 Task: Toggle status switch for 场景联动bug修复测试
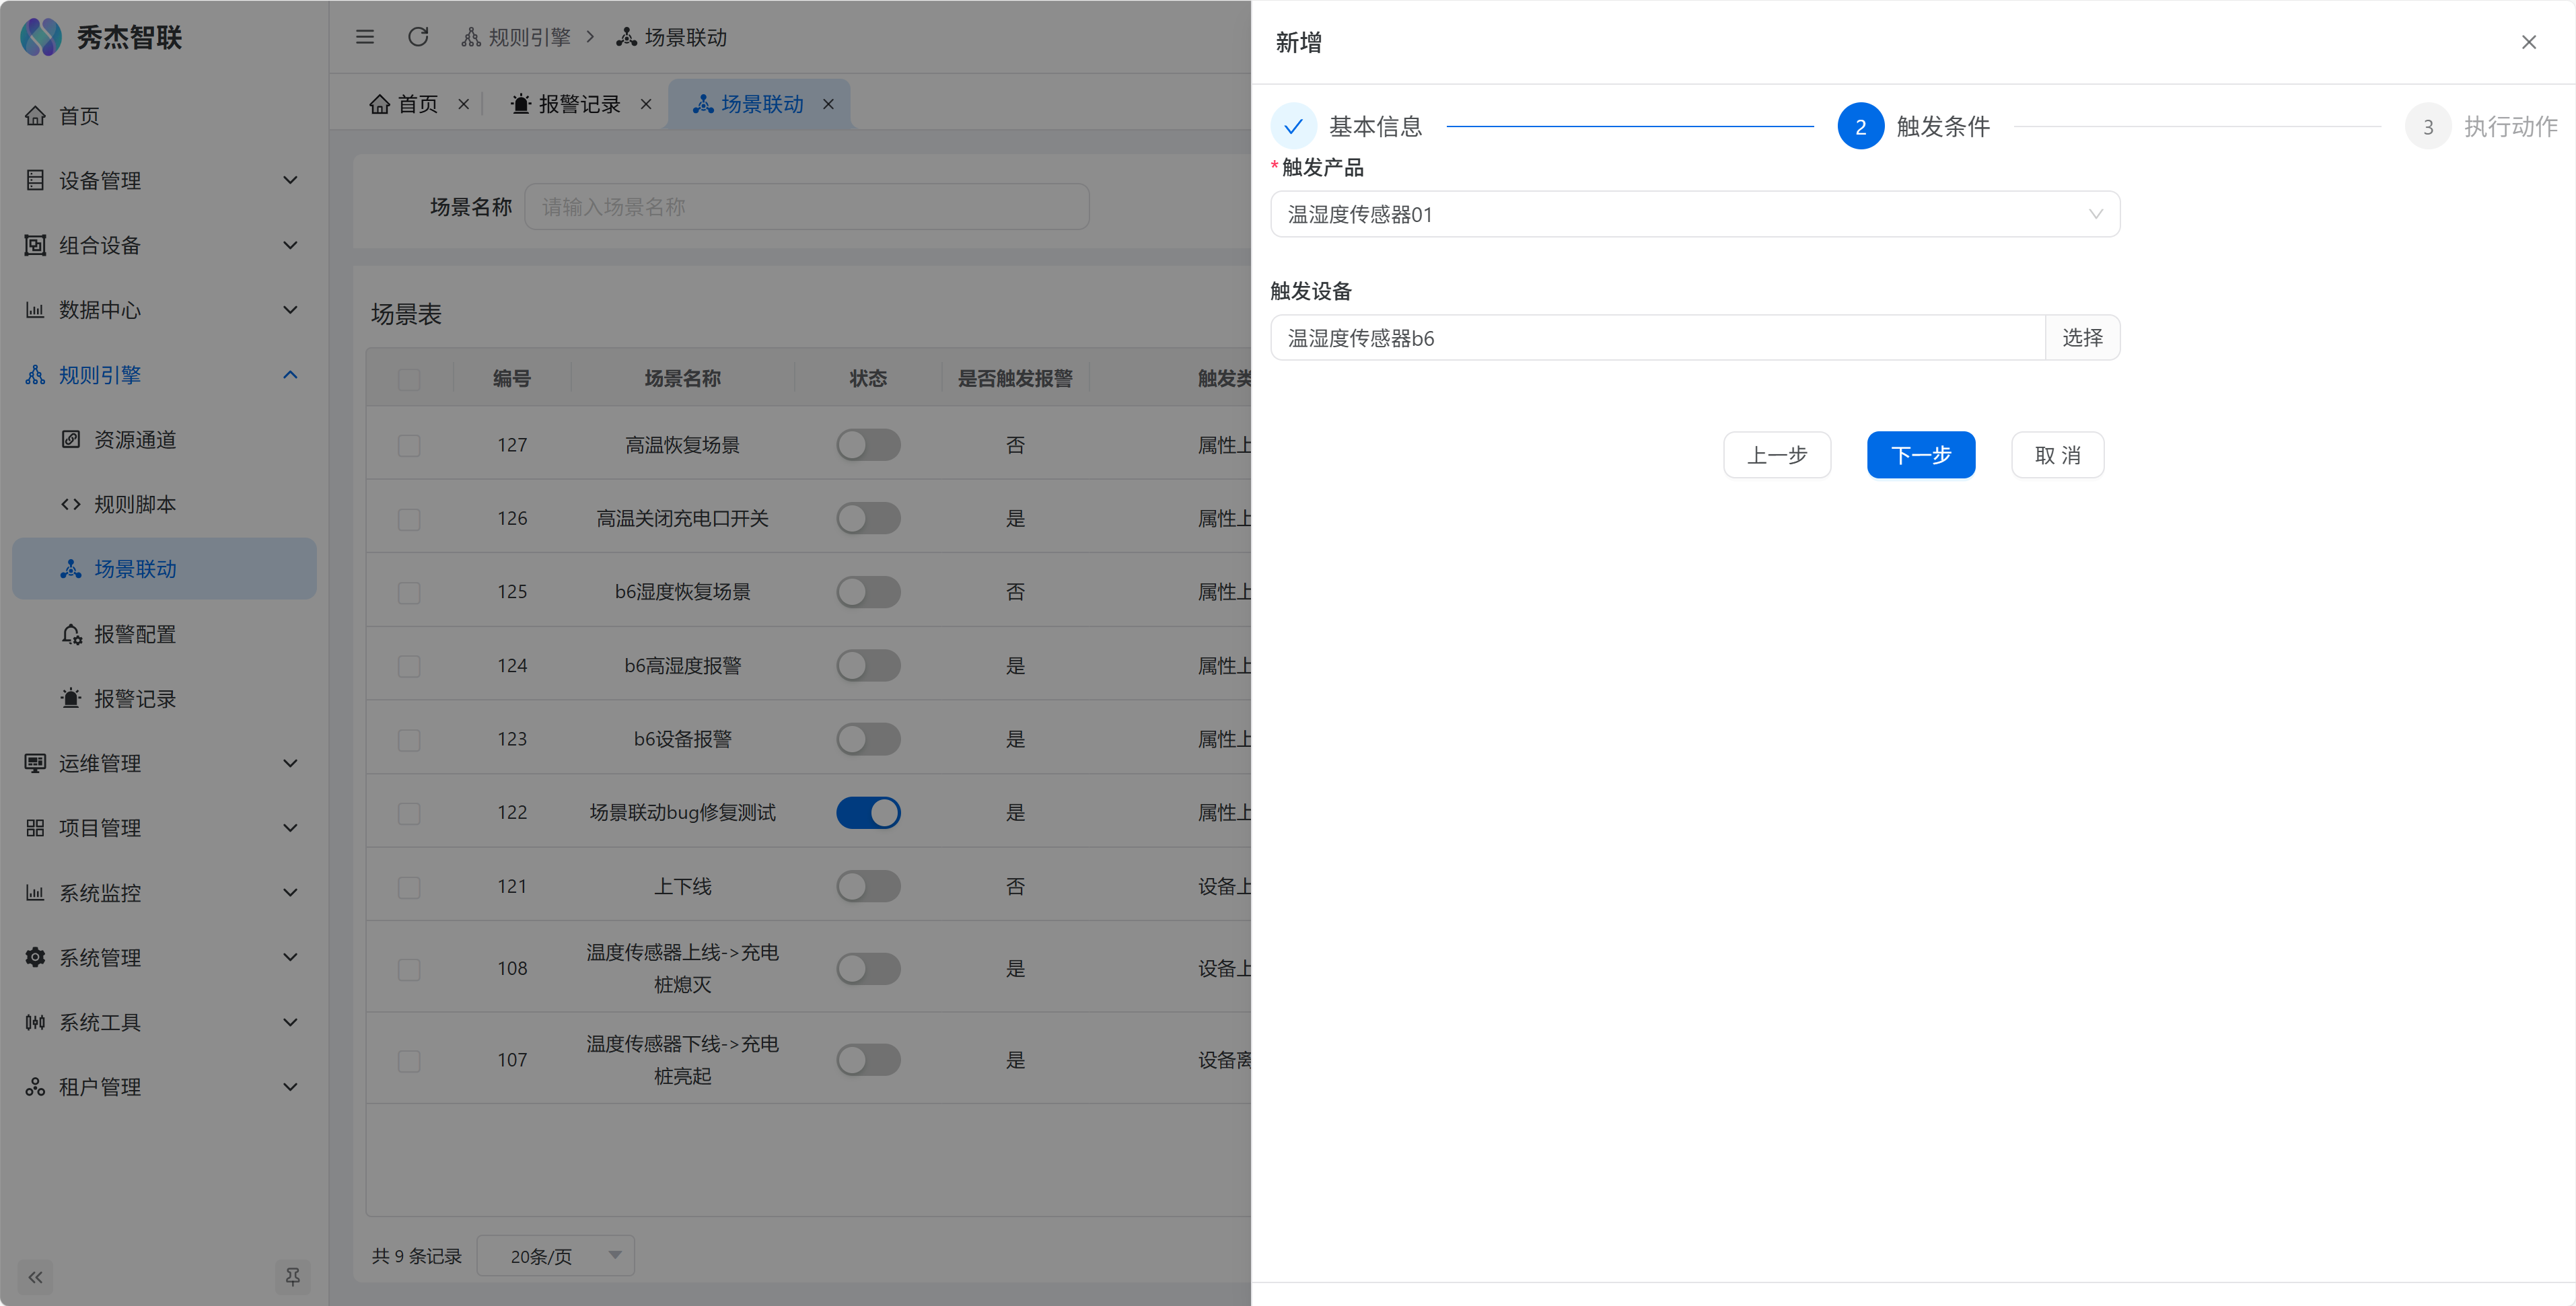[868, 812]
